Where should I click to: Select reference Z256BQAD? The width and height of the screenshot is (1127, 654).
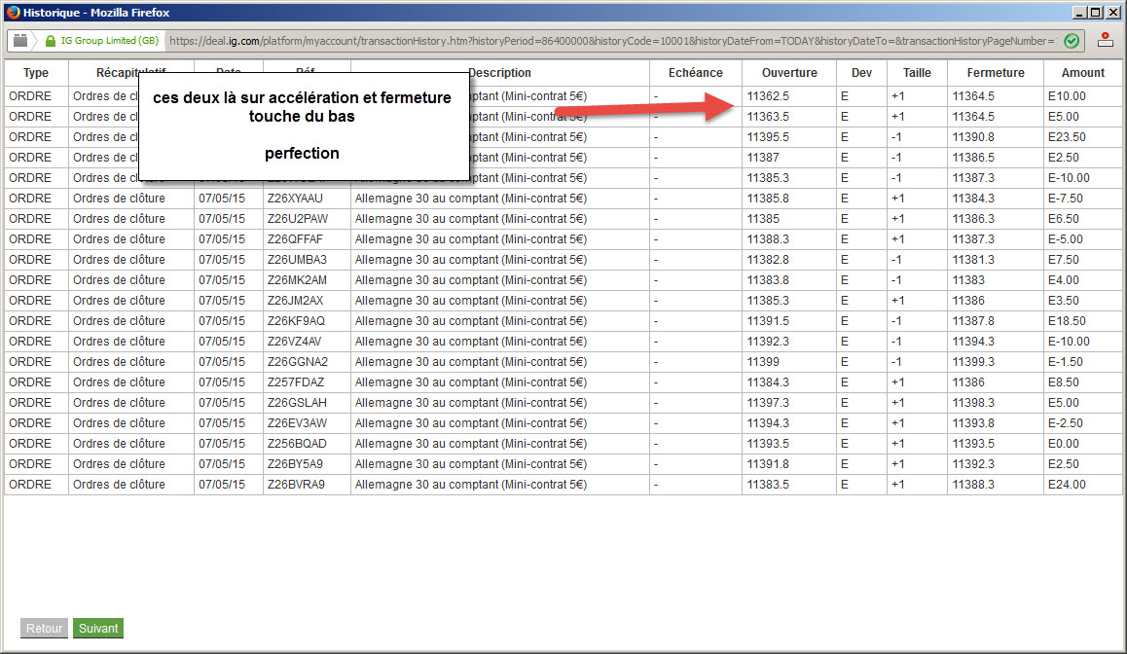(x=297, y=444)
